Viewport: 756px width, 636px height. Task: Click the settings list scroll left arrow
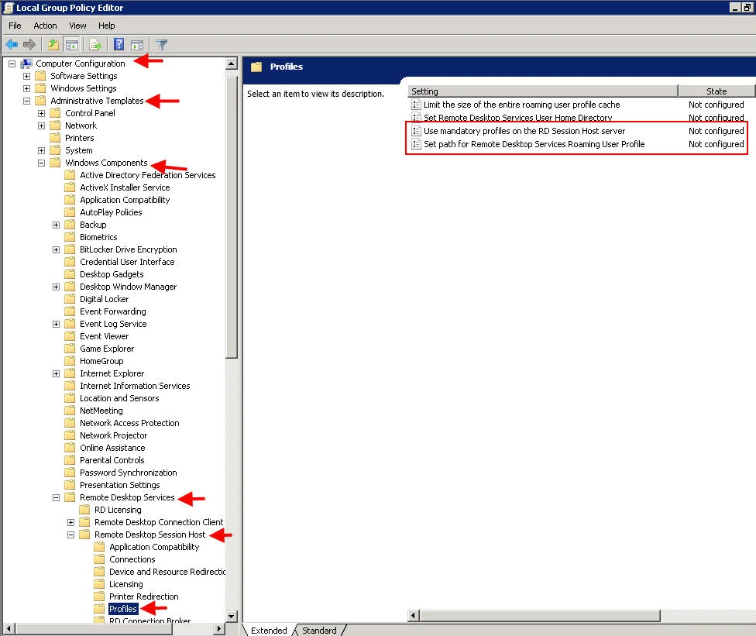tap(413, 615)
